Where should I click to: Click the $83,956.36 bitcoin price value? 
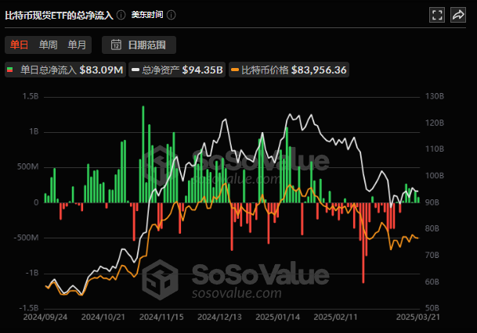pos(319,70)
